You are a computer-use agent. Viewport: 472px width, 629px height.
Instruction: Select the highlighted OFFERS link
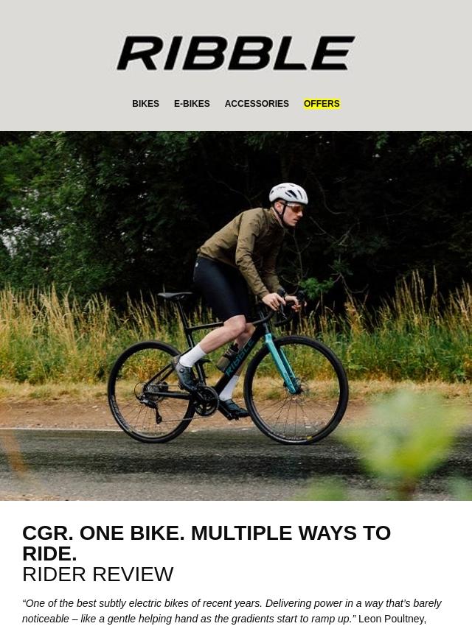coord(322,104)
